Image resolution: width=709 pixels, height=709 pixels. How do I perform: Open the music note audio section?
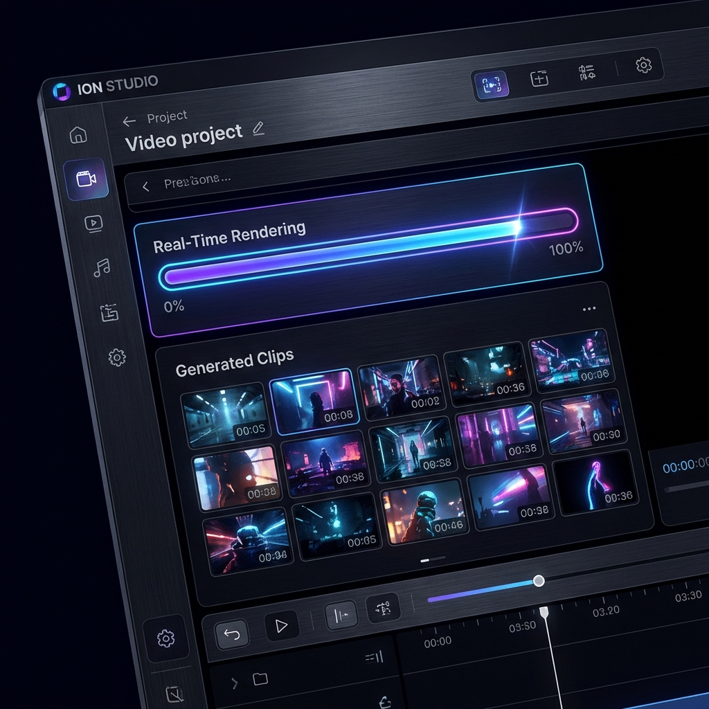(x=102, y=268)
